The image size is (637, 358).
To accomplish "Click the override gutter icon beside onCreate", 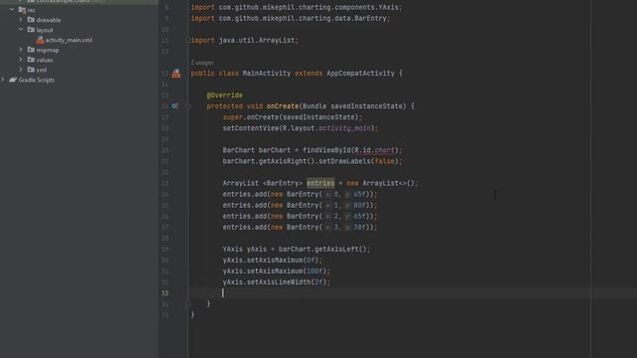I will [175, 106].
